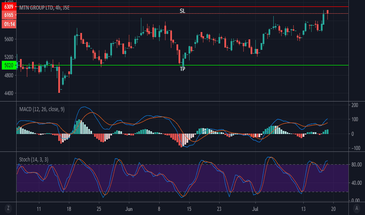This screenshot has width=365, height=215.
Task: Click the 23 date label
Action: (219, 209)
